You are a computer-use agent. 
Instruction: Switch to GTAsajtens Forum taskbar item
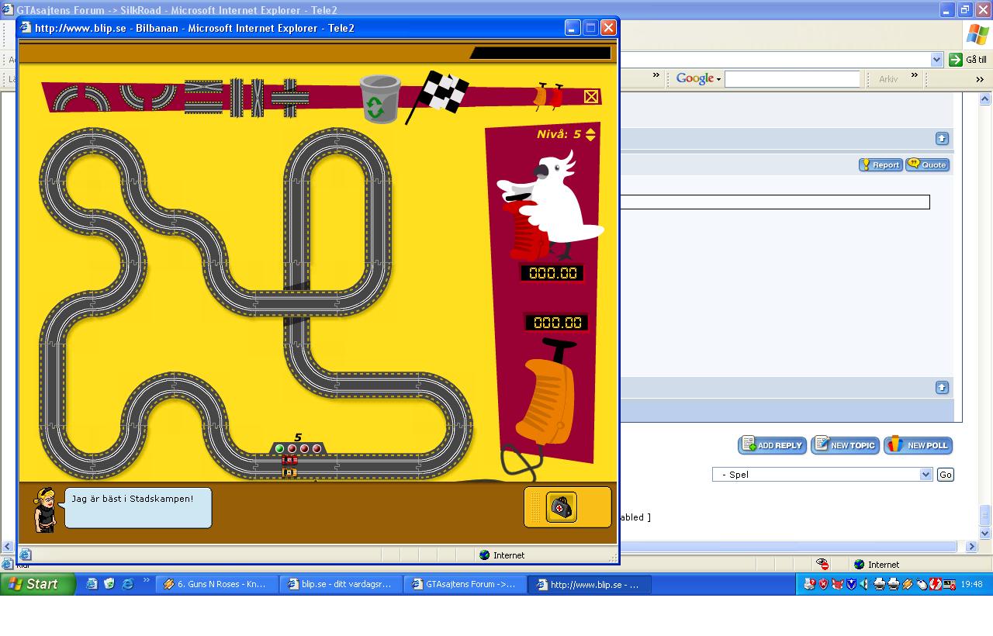pyautogui.click(x=465, y=585)
